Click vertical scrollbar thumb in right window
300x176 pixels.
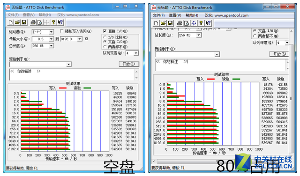tap(291, 98)
